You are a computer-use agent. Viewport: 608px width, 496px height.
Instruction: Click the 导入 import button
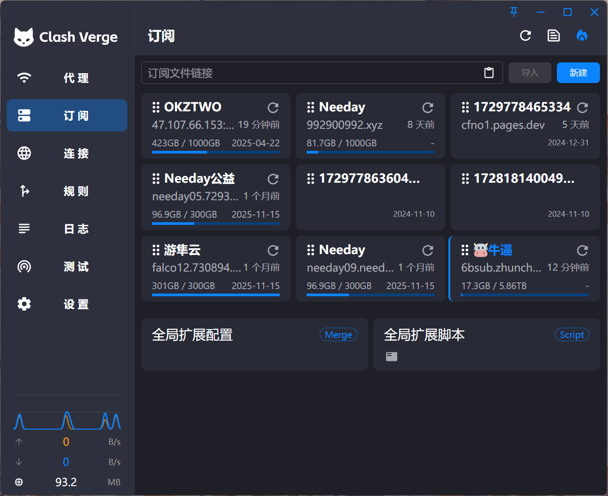coord(530,73)
